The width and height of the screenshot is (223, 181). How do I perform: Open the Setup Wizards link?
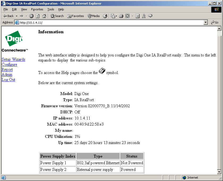point(13,59)
